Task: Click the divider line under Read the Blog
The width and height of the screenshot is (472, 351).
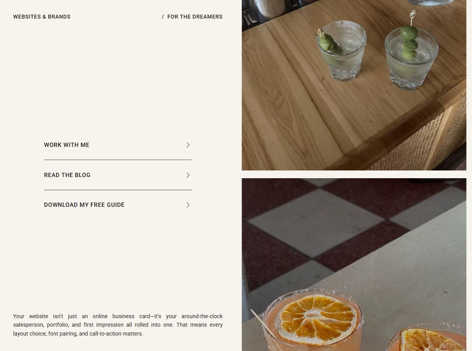Action: pyautogui.click(x=118, y=190)
